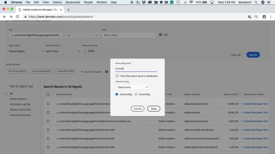Filter by Actionable Log Files
This screenshot has height=154, width=275.
(x=20, y=104)
